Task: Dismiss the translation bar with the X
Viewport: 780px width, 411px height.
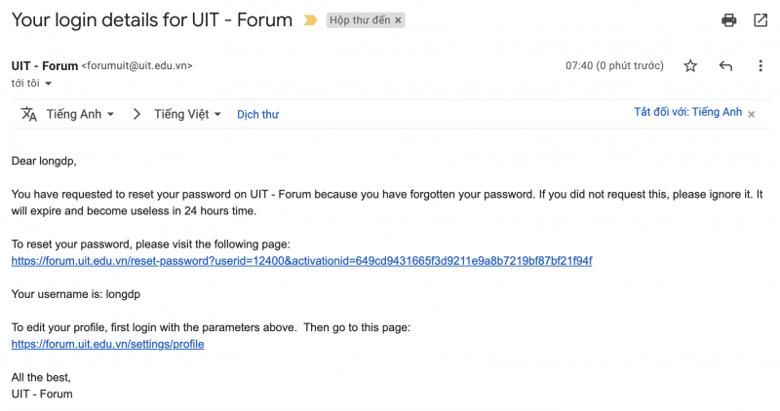Action: (x=751, y=114)
